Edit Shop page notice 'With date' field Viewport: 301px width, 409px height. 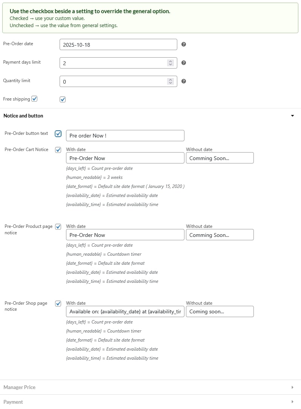(x=125, y=312)
